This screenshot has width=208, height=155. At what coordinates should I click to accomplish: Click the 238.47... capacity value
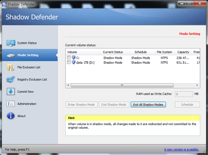coord(183,58)
